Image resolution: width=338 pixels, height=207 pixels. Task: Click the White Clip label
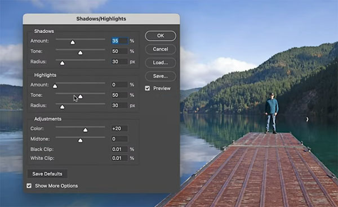pyautogui.click(x=42, y=158)
